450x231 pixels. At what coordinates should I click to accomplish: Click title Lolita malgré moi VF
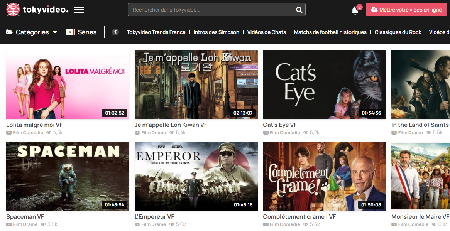[x=34, y=125]
